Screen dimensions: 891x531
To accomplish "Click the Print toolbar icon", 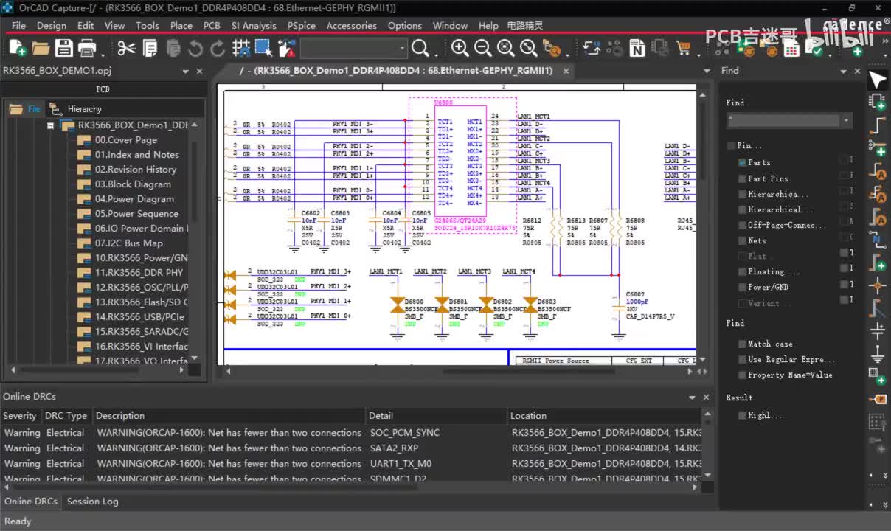I will coord(87,49).
